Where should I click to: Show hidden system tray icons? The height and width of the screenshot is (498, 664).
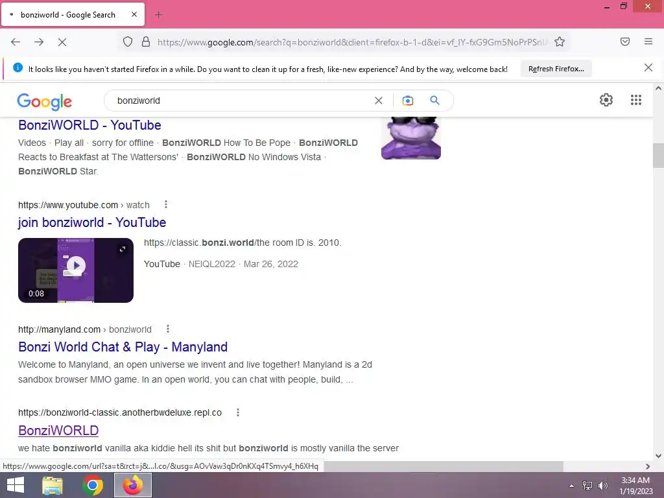click(572, 486)
